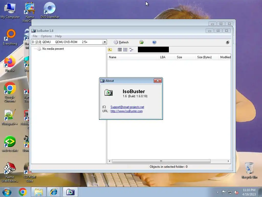Select Notepad++ desktop shortcut
Image resolution: width=262 pixels, height=197 pixels.
(10, 117)
